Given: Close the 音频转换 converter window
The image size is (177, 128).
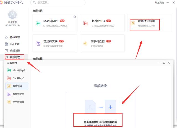Looking at the screenshot, I should [169, 63].
